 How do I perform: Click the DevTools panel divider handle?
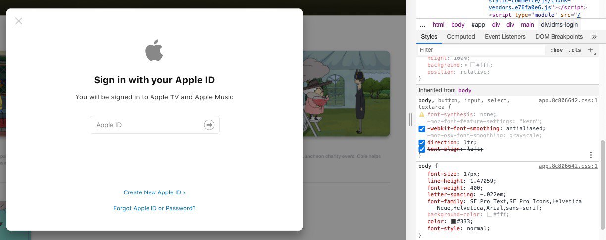410,119
